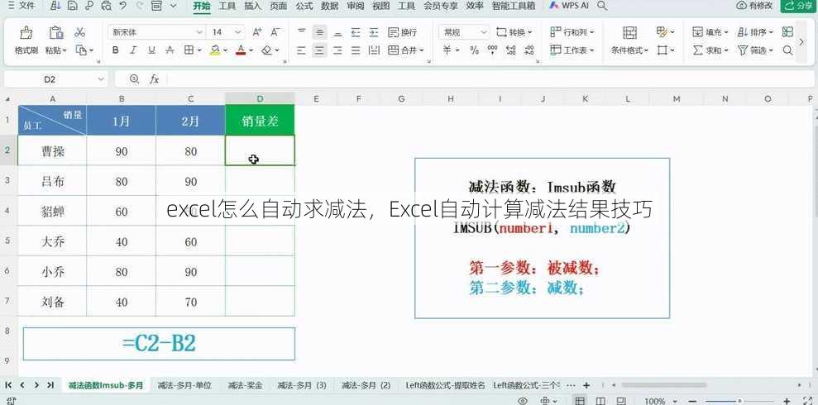The width and height of the screenshot is (818, 405).
Task: Expand the Sum (求和) dropdown
Action: [x=725, y=50]
